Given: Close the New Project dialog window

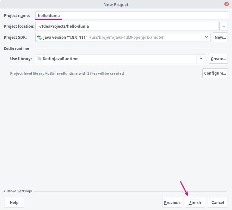Looking at the screenshot, I should (x=226, y=4).
